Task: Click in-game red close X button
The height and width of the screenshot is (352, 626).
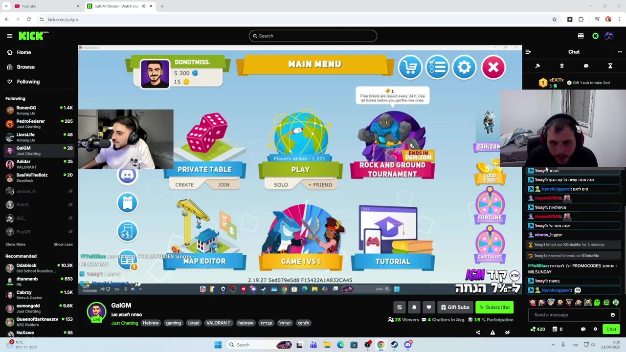Action: [x=493, y=67]
